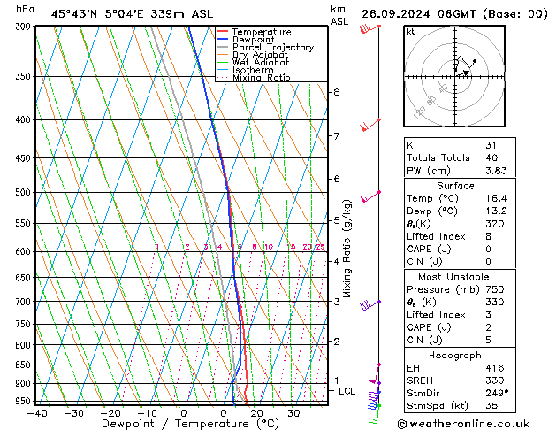Click the surface Dewp value 13.2
Screen dimensions: 556x430
click(497, 211)
